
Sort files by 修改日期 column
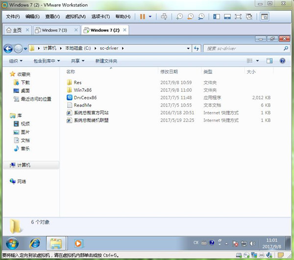pyautogui.click(x=169, y=72)
